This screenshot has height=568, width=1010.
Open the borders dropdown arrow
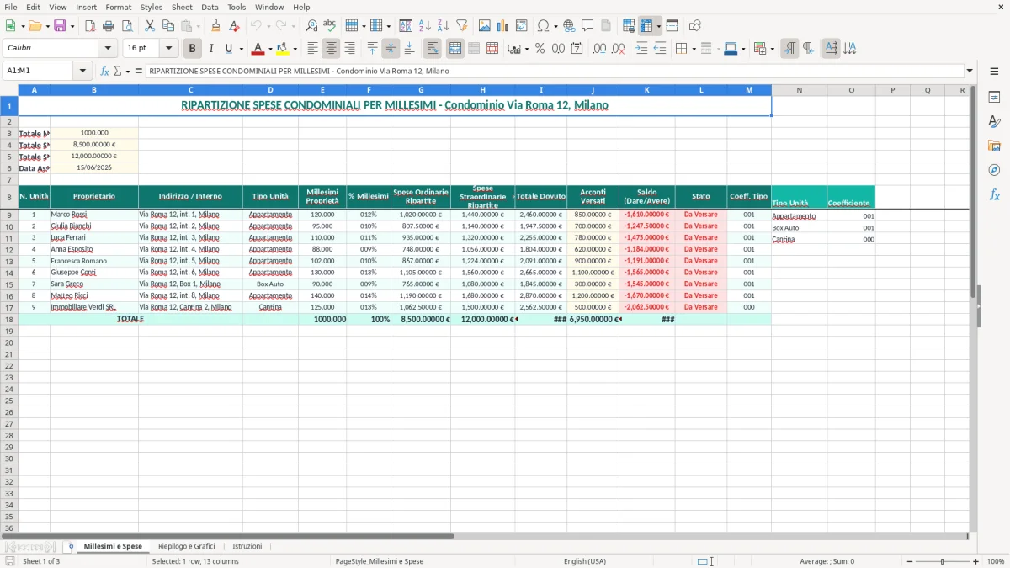point(694,49)
